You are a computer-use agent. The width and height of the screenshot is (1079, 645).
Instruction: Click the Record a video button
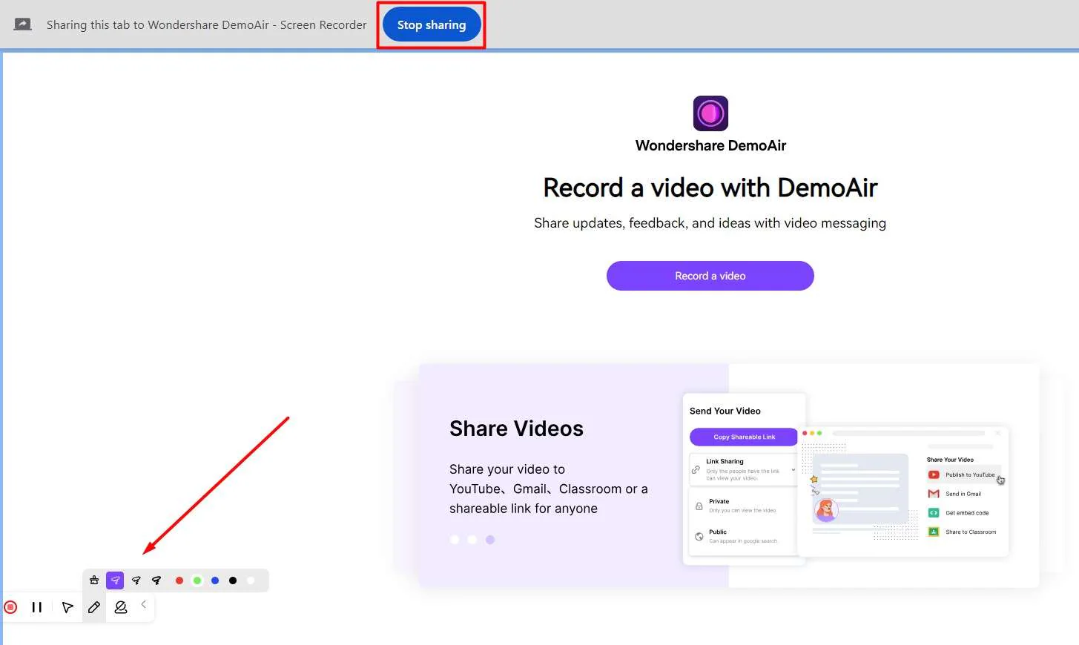tap(710, 276)
